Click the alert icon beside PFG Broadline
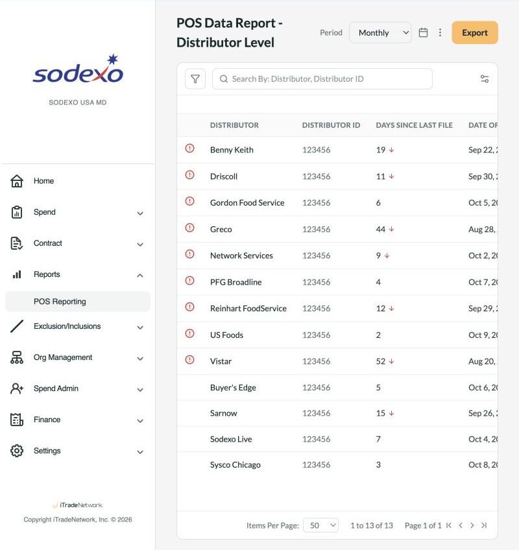Image resolution: width=519 pixels, height=550 pixels. click(x=190, y=281)
